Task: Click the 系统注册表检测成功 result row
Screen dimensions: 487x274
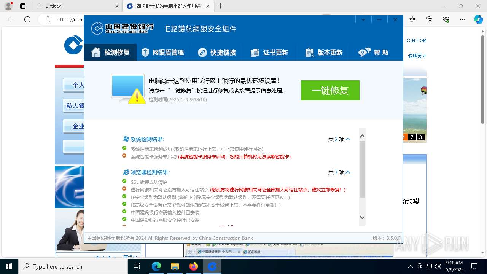Action: click(193, 149)
